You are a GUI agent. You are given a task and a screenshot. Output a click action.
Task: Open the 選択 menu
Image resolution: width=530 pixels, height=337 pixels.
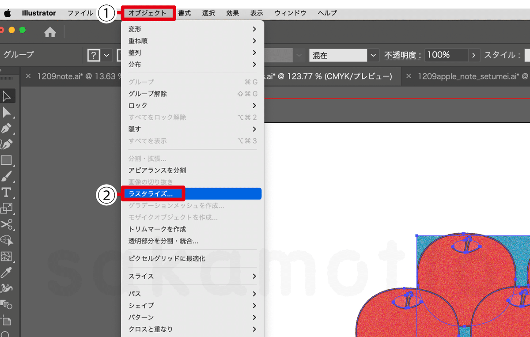click(x=208, y=13)
